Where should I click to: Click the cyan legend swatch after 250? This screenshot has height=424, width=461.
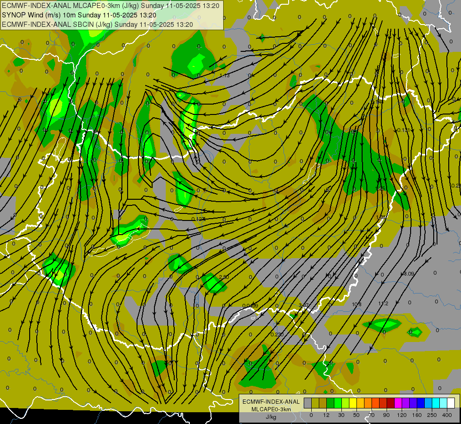436,403
